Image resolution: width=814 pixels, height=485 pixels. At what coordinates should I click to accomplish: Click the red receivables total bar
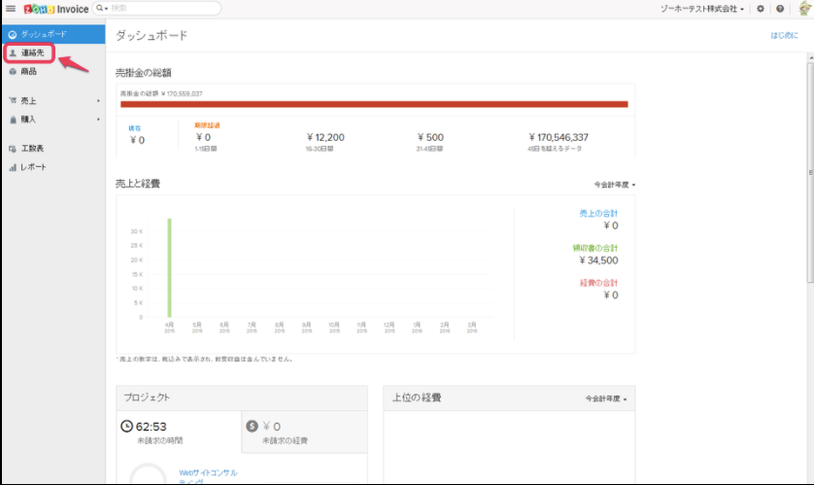click(x=374, y=104)
